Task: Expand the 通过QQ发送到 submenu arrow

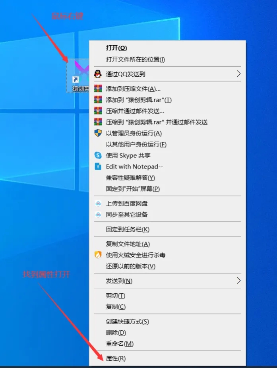Action: (x=238, y=74)
